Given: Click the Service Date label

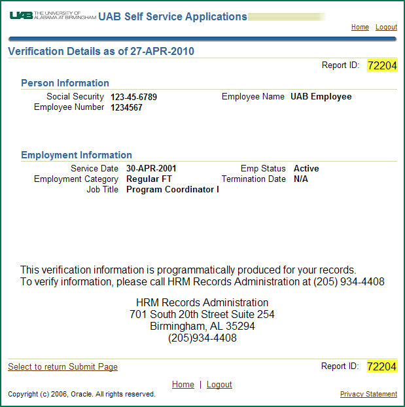Looking at the screenshot, I should [94, 168].
